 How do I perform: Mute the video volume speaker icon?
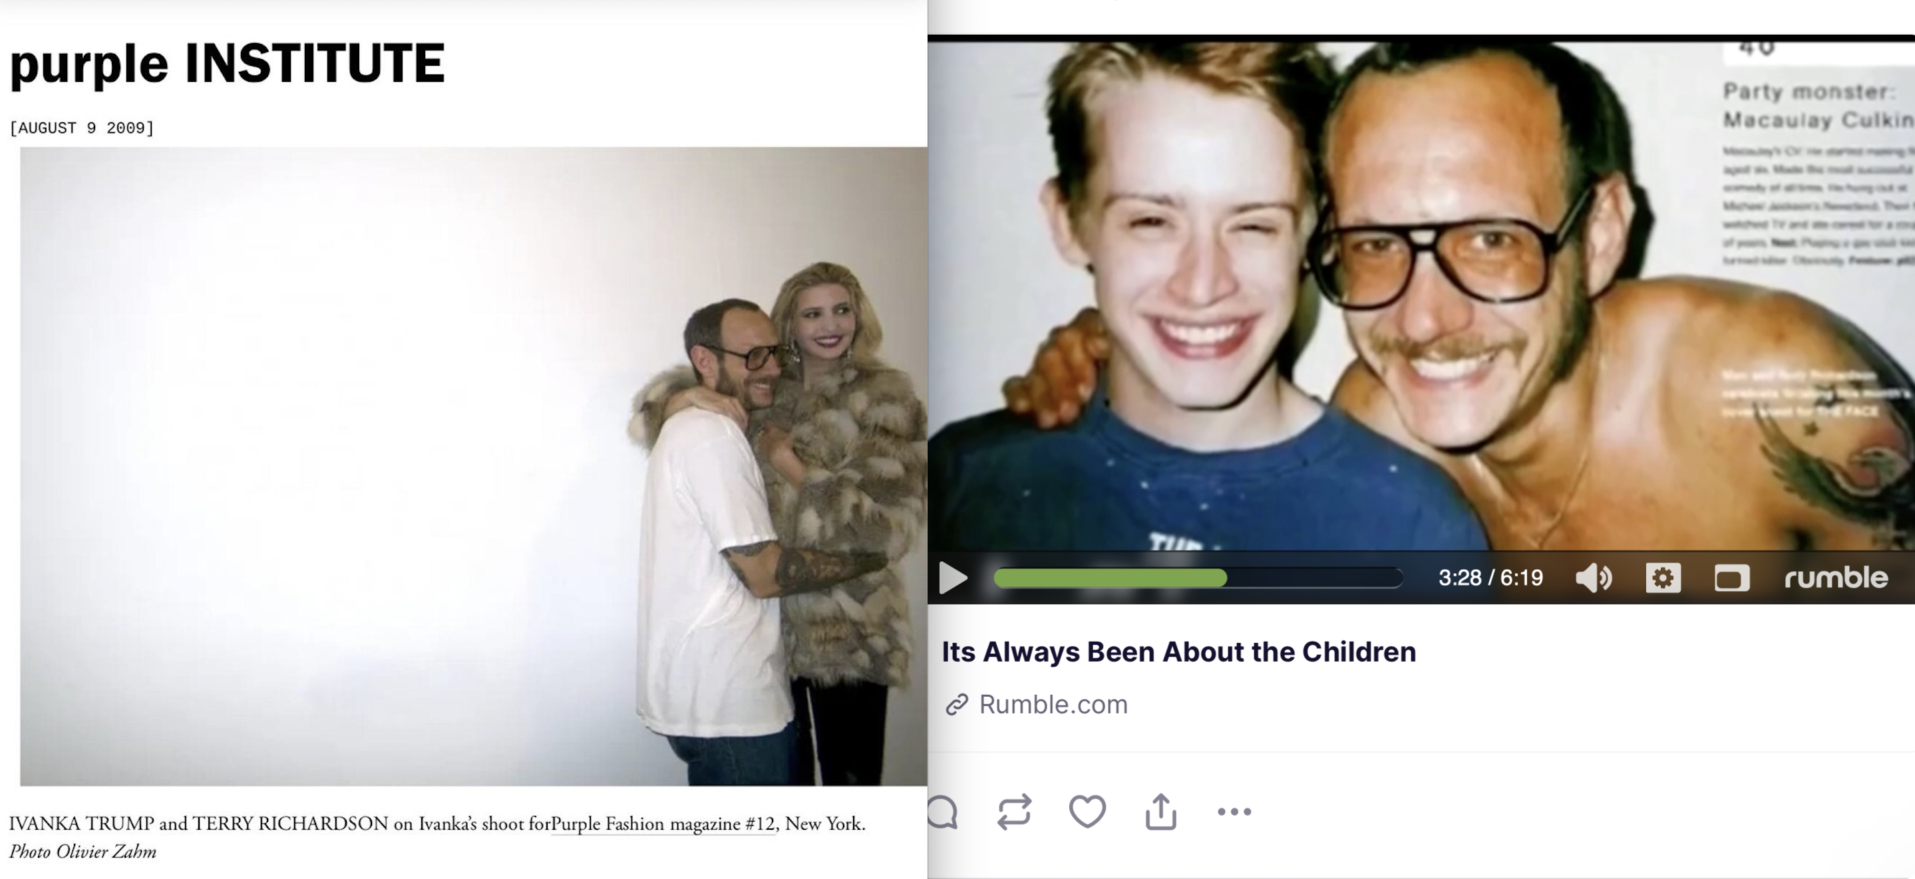coord(1594,577)
